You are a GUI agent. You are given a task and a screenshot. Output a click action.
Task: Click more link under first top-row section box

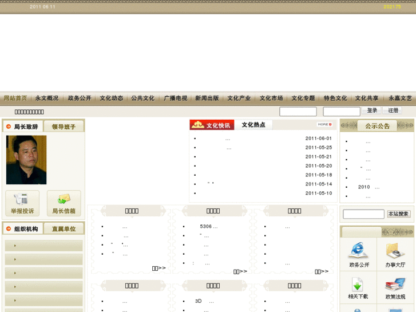click(x=159, y=268)
